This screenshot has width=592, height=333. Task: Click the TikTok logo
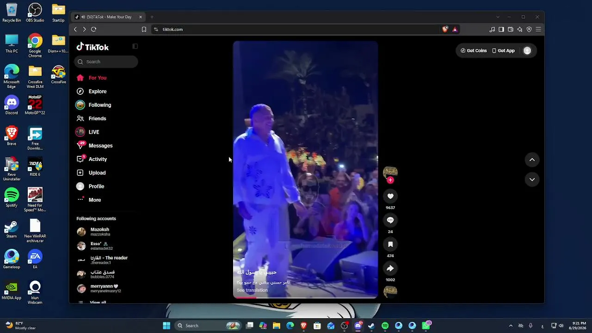(92, 47)
